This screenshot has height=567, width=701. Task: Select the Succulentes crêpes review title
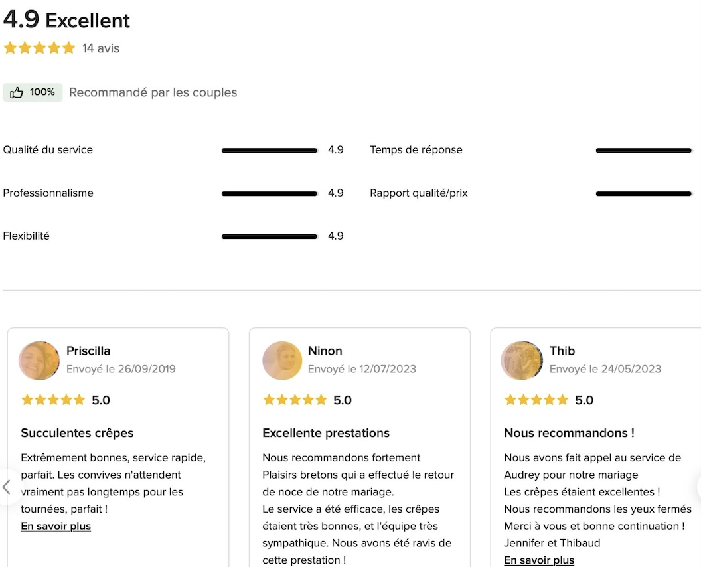pyautogui.click(x=78, y=433)
